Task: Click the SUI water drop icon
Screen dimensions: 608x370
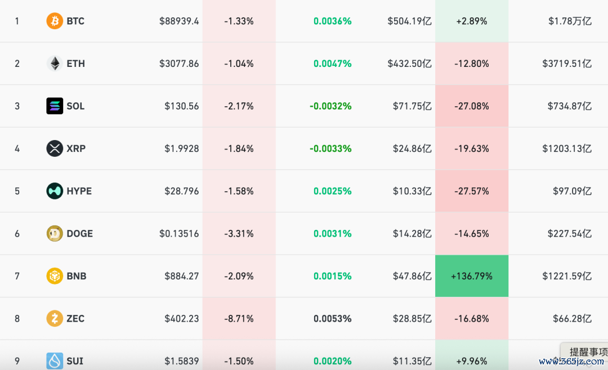Action: point(55,360)
